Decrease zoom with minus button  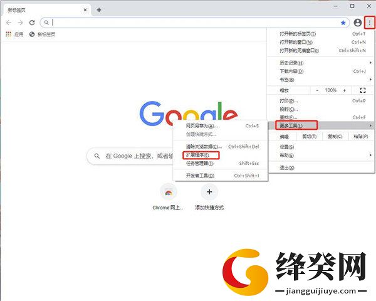(317, 90)
